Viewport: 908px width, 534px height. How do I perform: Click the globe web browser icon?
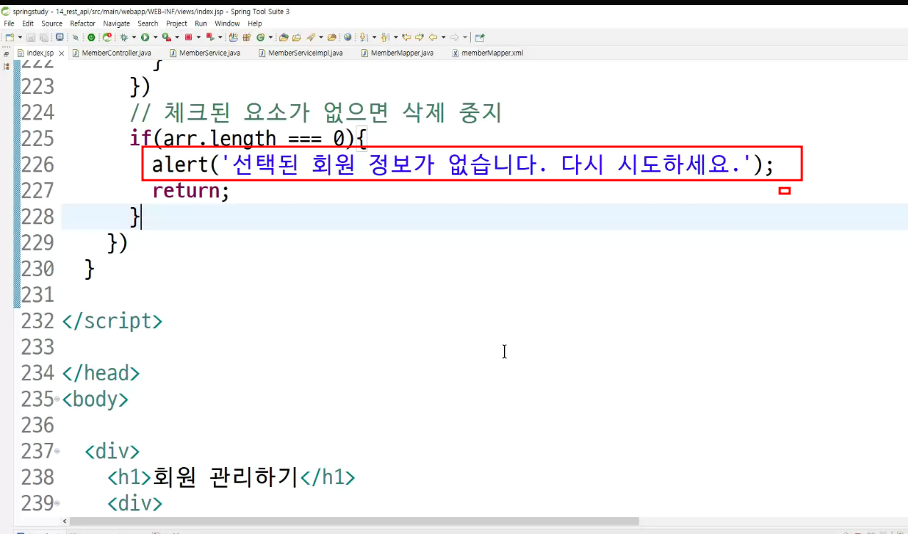[348, 37]
